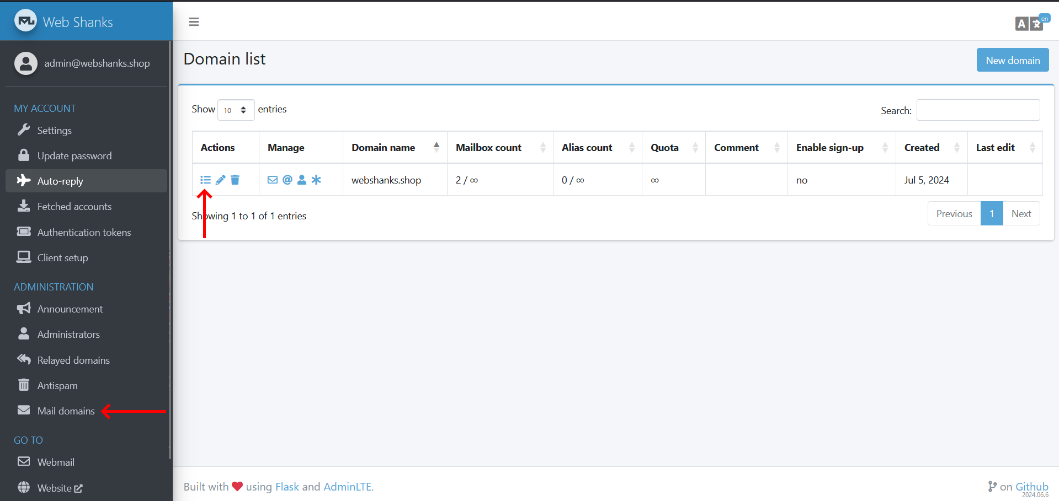Viewport: 1059px width, 501px height.
Task: Open alternatives via the asterisk icon
Action: (316, 180)
